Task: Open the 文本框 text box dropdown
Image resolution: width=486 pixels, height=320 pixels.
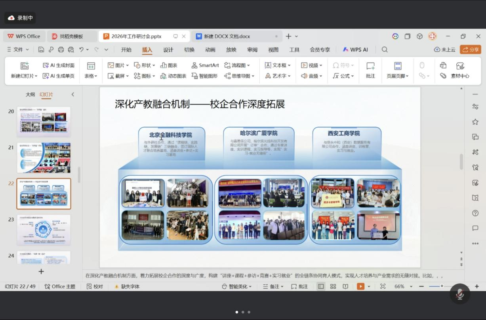Action: [289, 65]
